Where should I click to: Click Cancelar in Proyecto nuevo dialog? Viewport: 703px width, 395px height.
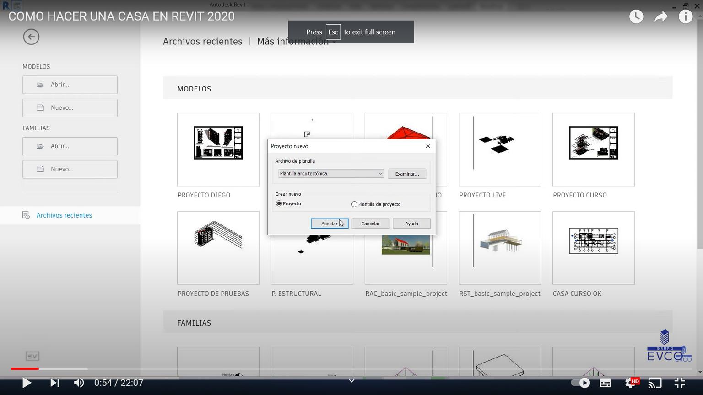pyautogui.click(x=370, y=224)
